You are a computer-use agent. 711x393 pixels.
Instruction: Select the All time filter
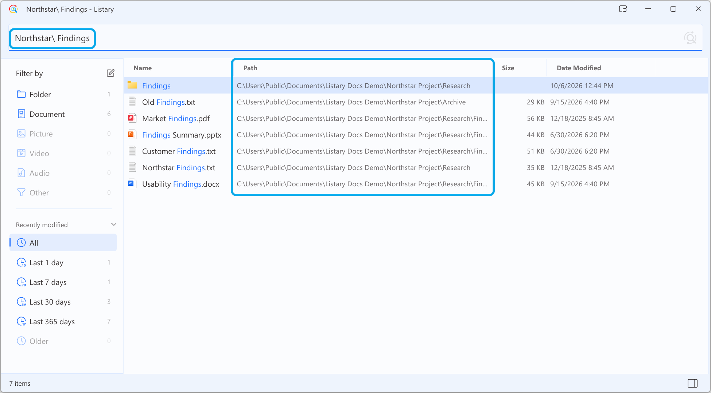coord(63,243)
